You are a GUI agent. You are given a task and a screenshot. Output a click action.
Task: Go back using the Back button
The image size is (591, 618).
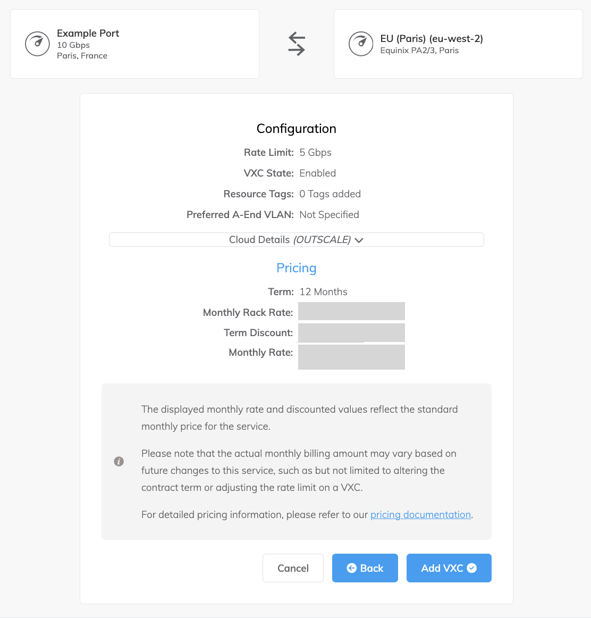click(x=365, y=568)
